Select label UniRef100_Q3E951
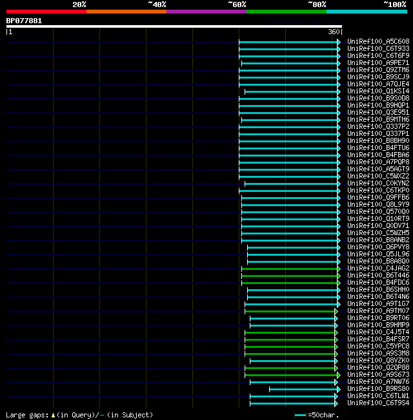 (378, 113)
